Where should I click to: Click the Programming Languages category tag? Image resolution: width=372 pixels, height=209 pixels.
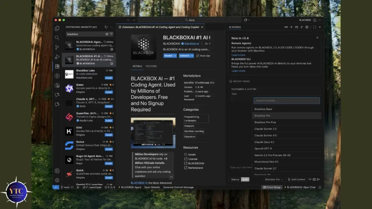pos(196,119)
